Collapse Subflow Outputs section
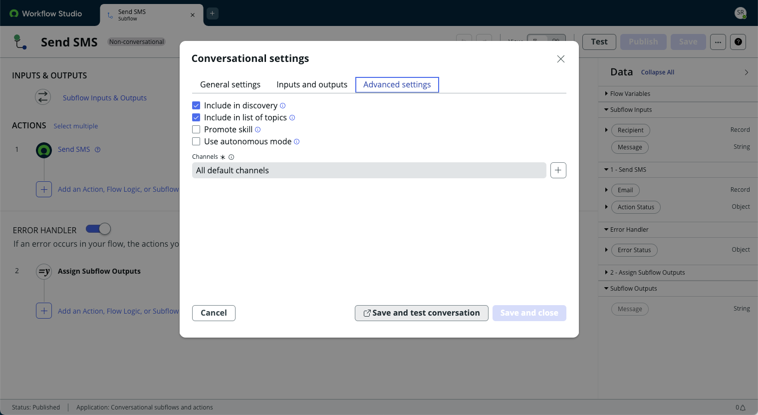 (606, 288)
